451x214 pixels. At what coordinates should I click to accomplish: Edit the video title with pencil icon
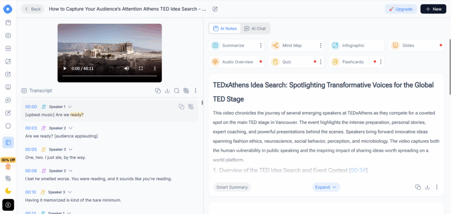(215, 9)
